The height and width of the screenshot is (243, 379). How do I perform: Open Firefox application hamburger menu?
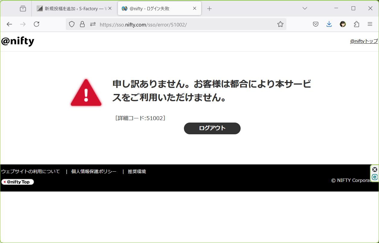tap(370, 24)
